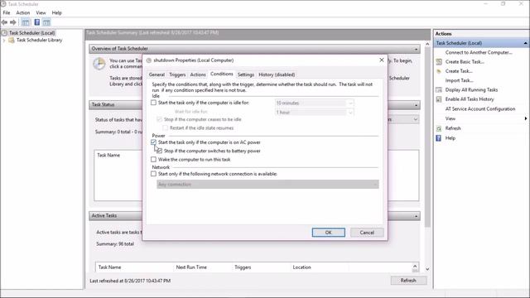The height and width of the screenshot is (298, 530).
Task: Click the Back arrow in the toolbar
Action: pos(4,22)
